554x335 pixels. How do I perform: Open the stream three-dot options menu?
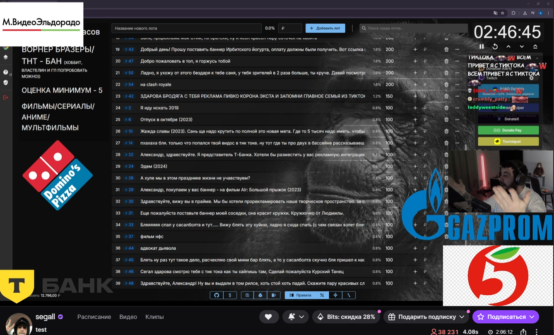pos(537,332)
